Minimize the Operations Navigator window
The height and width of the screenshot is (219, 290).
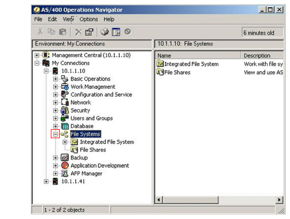pyautogui.click(x=263, y=9)
